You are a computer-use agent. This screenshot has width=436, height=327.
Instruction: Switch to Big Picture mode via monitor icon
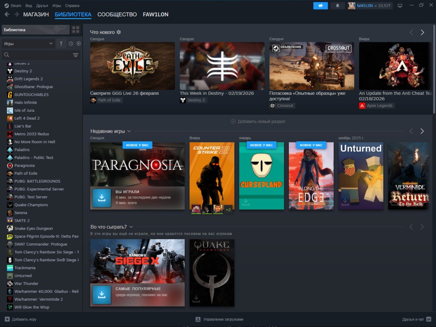click(x=400, y=6)
